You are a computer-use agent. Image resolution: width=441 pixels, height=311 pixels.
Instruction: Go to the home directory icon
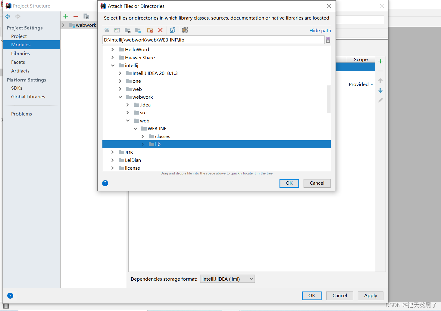[x=107, y=30]
